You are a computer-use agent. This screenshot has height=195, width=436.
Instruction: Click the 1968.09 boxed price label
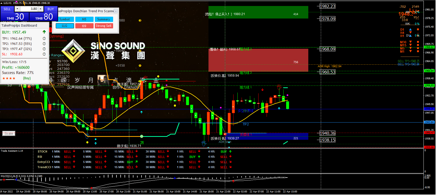328,49
